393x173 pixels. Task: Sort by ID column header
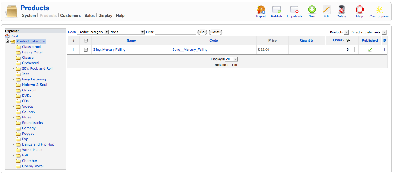pyautogui.click(x=384, y=41)
